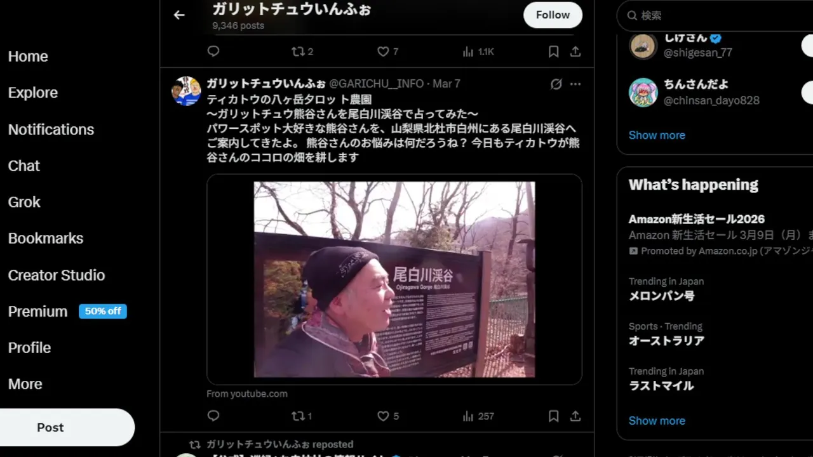Expand Show more under who to follow
The height and width of the screenshot is (457, 813).
(657, 135)
